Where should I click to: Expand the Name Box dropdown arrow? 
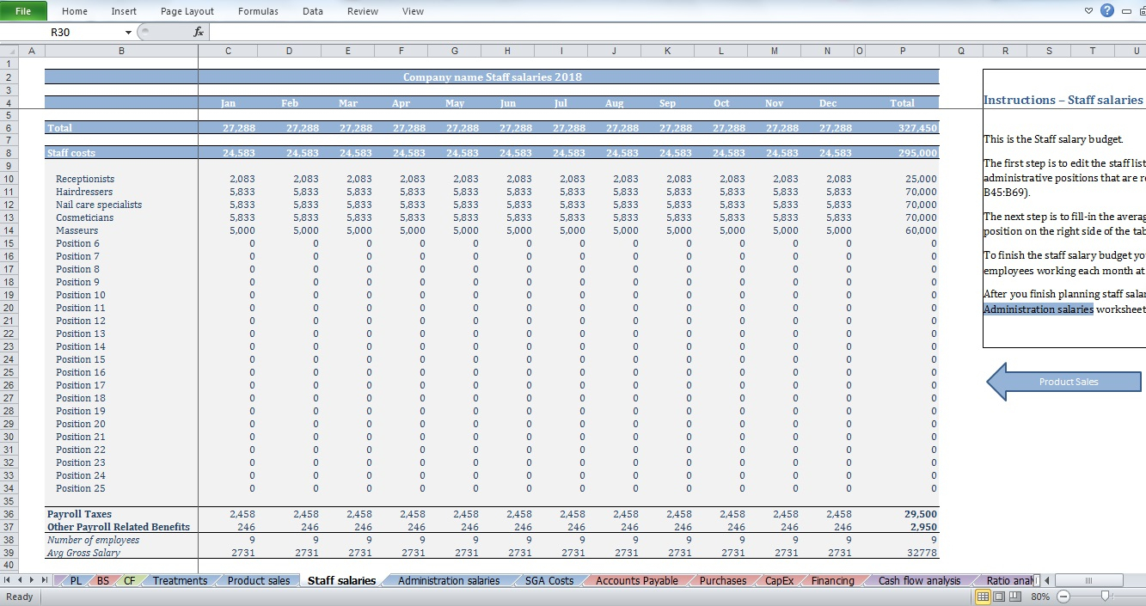point(128,33)
